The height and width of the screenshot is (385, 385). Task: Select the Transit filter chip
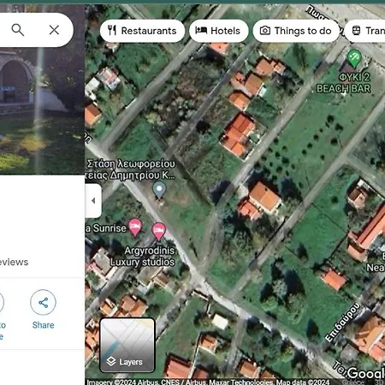[365, 31]
